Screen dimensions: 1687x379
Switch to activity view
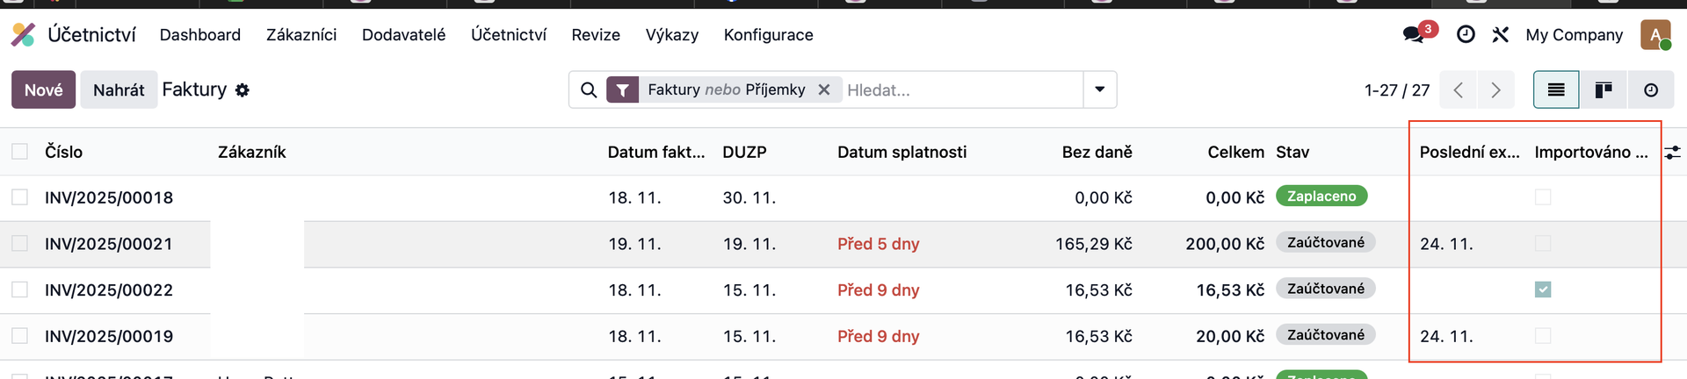[x=1651, y=89]
